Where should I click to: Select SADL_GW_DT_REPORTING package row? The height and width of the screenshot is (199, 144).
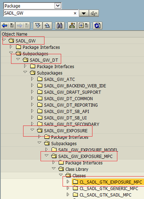(71, 105)
